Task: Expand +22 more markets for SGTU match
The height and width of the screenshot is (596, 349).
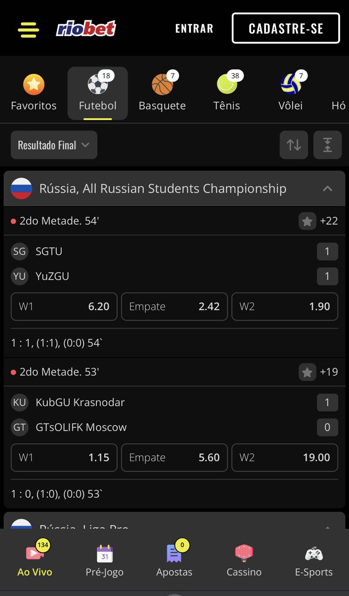Action: pos(329,221)
